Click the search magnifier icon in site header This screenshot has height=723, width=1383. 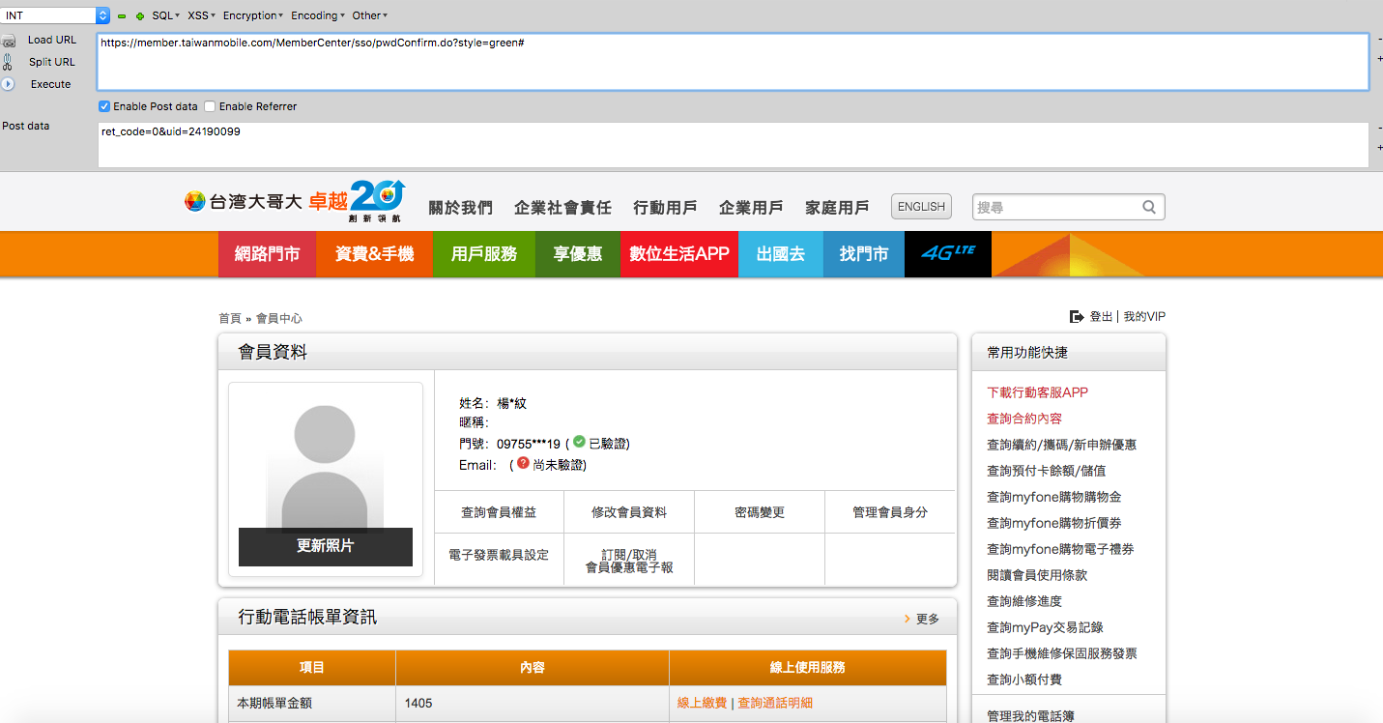1149,207
